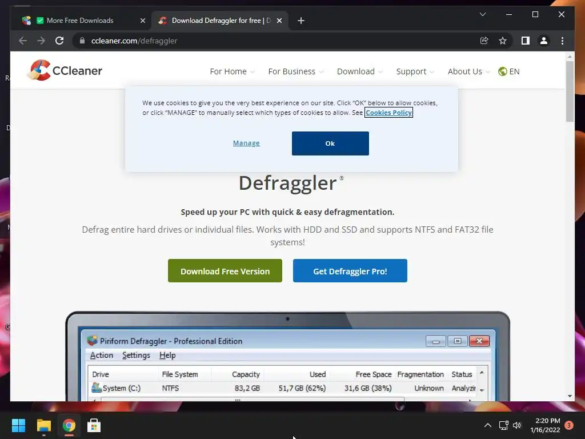
Task: Click the page vertical scrollbar thumb
Action: [x=570, y=91]
